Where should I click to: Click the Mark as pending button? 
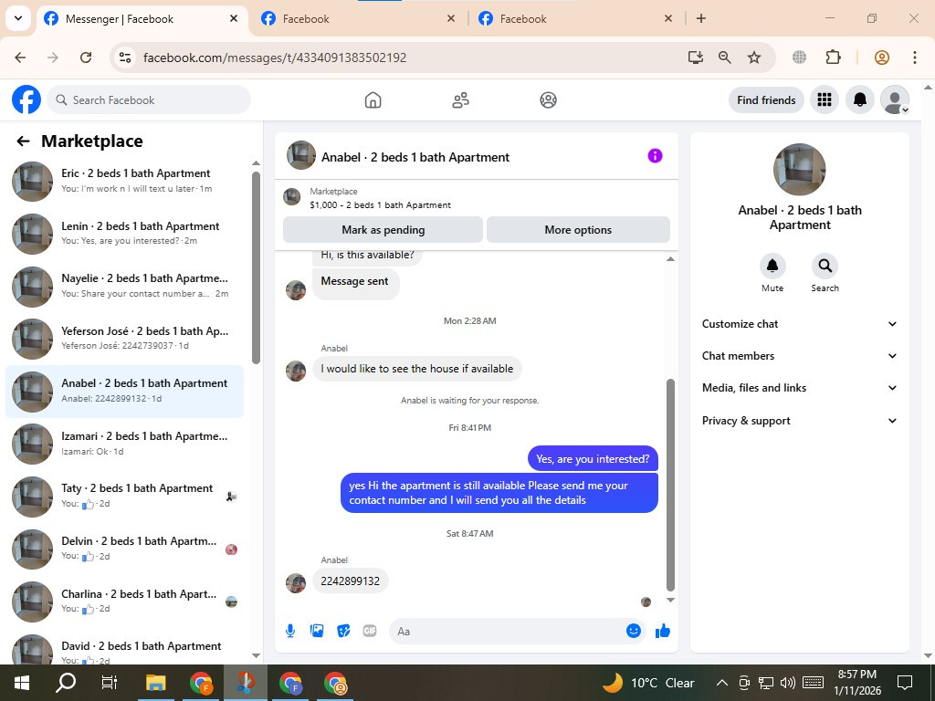click(x=383, y=229)
